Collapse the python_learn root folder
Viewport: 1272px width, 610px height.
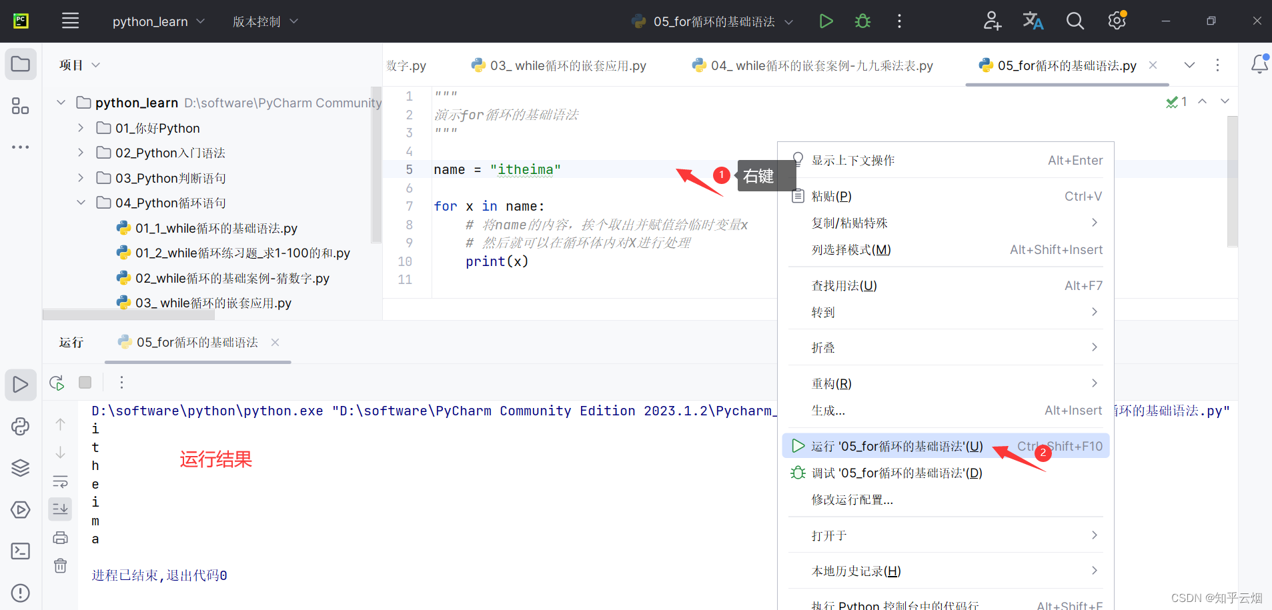[61, 103]
